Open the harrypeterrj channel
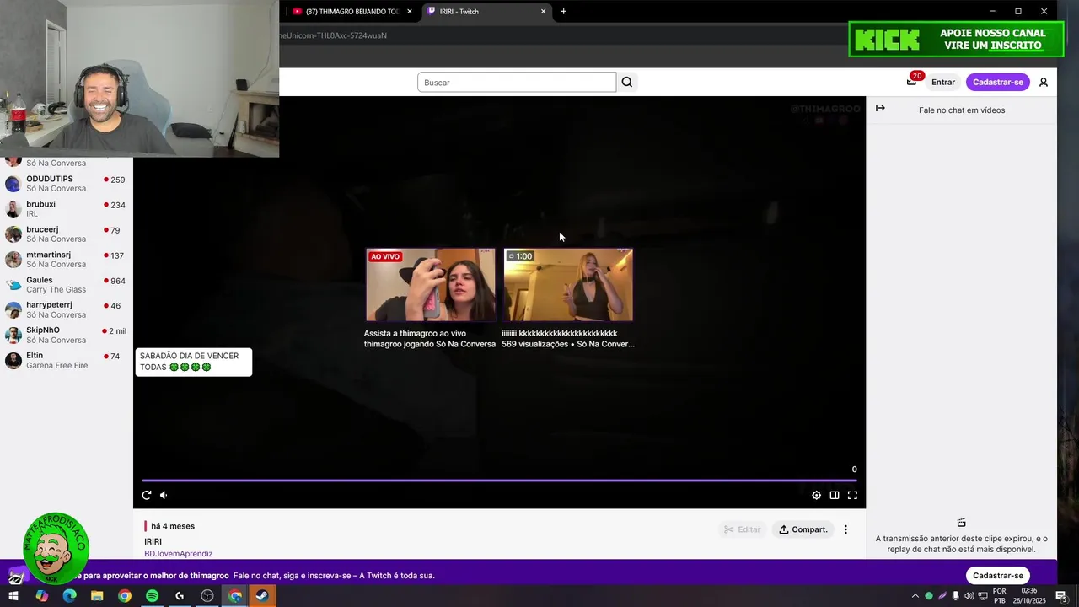Viewport: 1079px width, 607px height. pos(66,310)
